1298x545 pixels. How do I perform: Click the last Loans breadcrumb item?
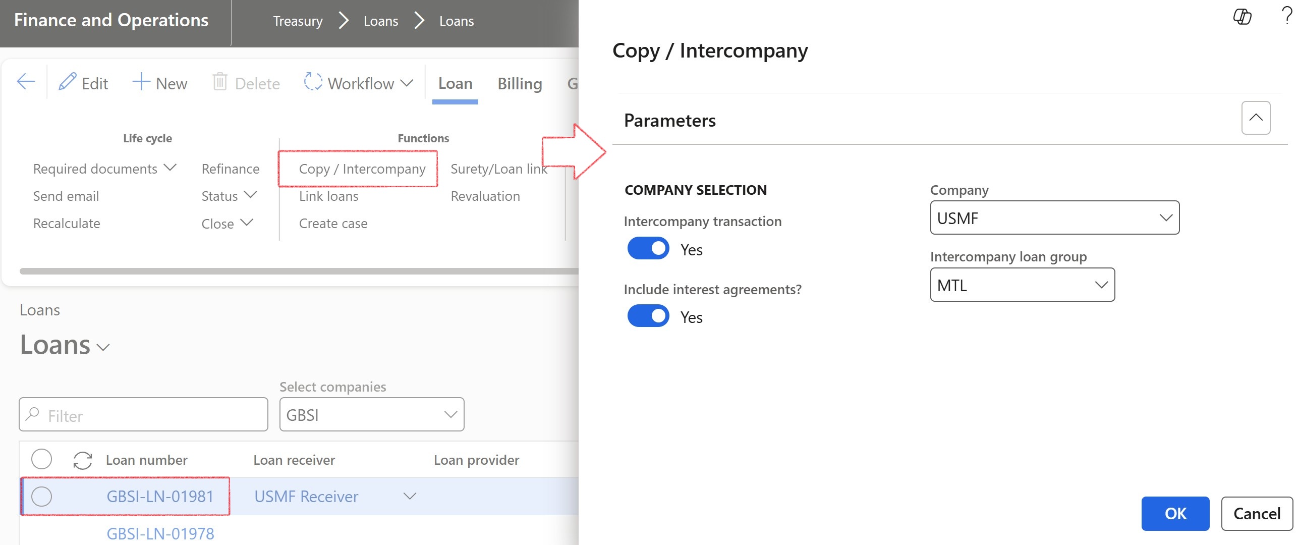[457, 21]
